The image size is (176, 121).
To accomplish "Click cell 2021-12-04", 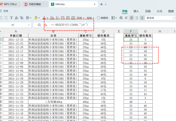I will point(16,71).
